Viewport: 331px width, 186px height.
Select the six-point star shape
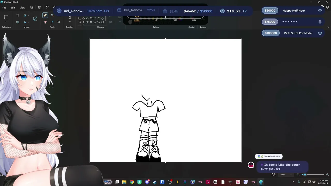[91, 22]
